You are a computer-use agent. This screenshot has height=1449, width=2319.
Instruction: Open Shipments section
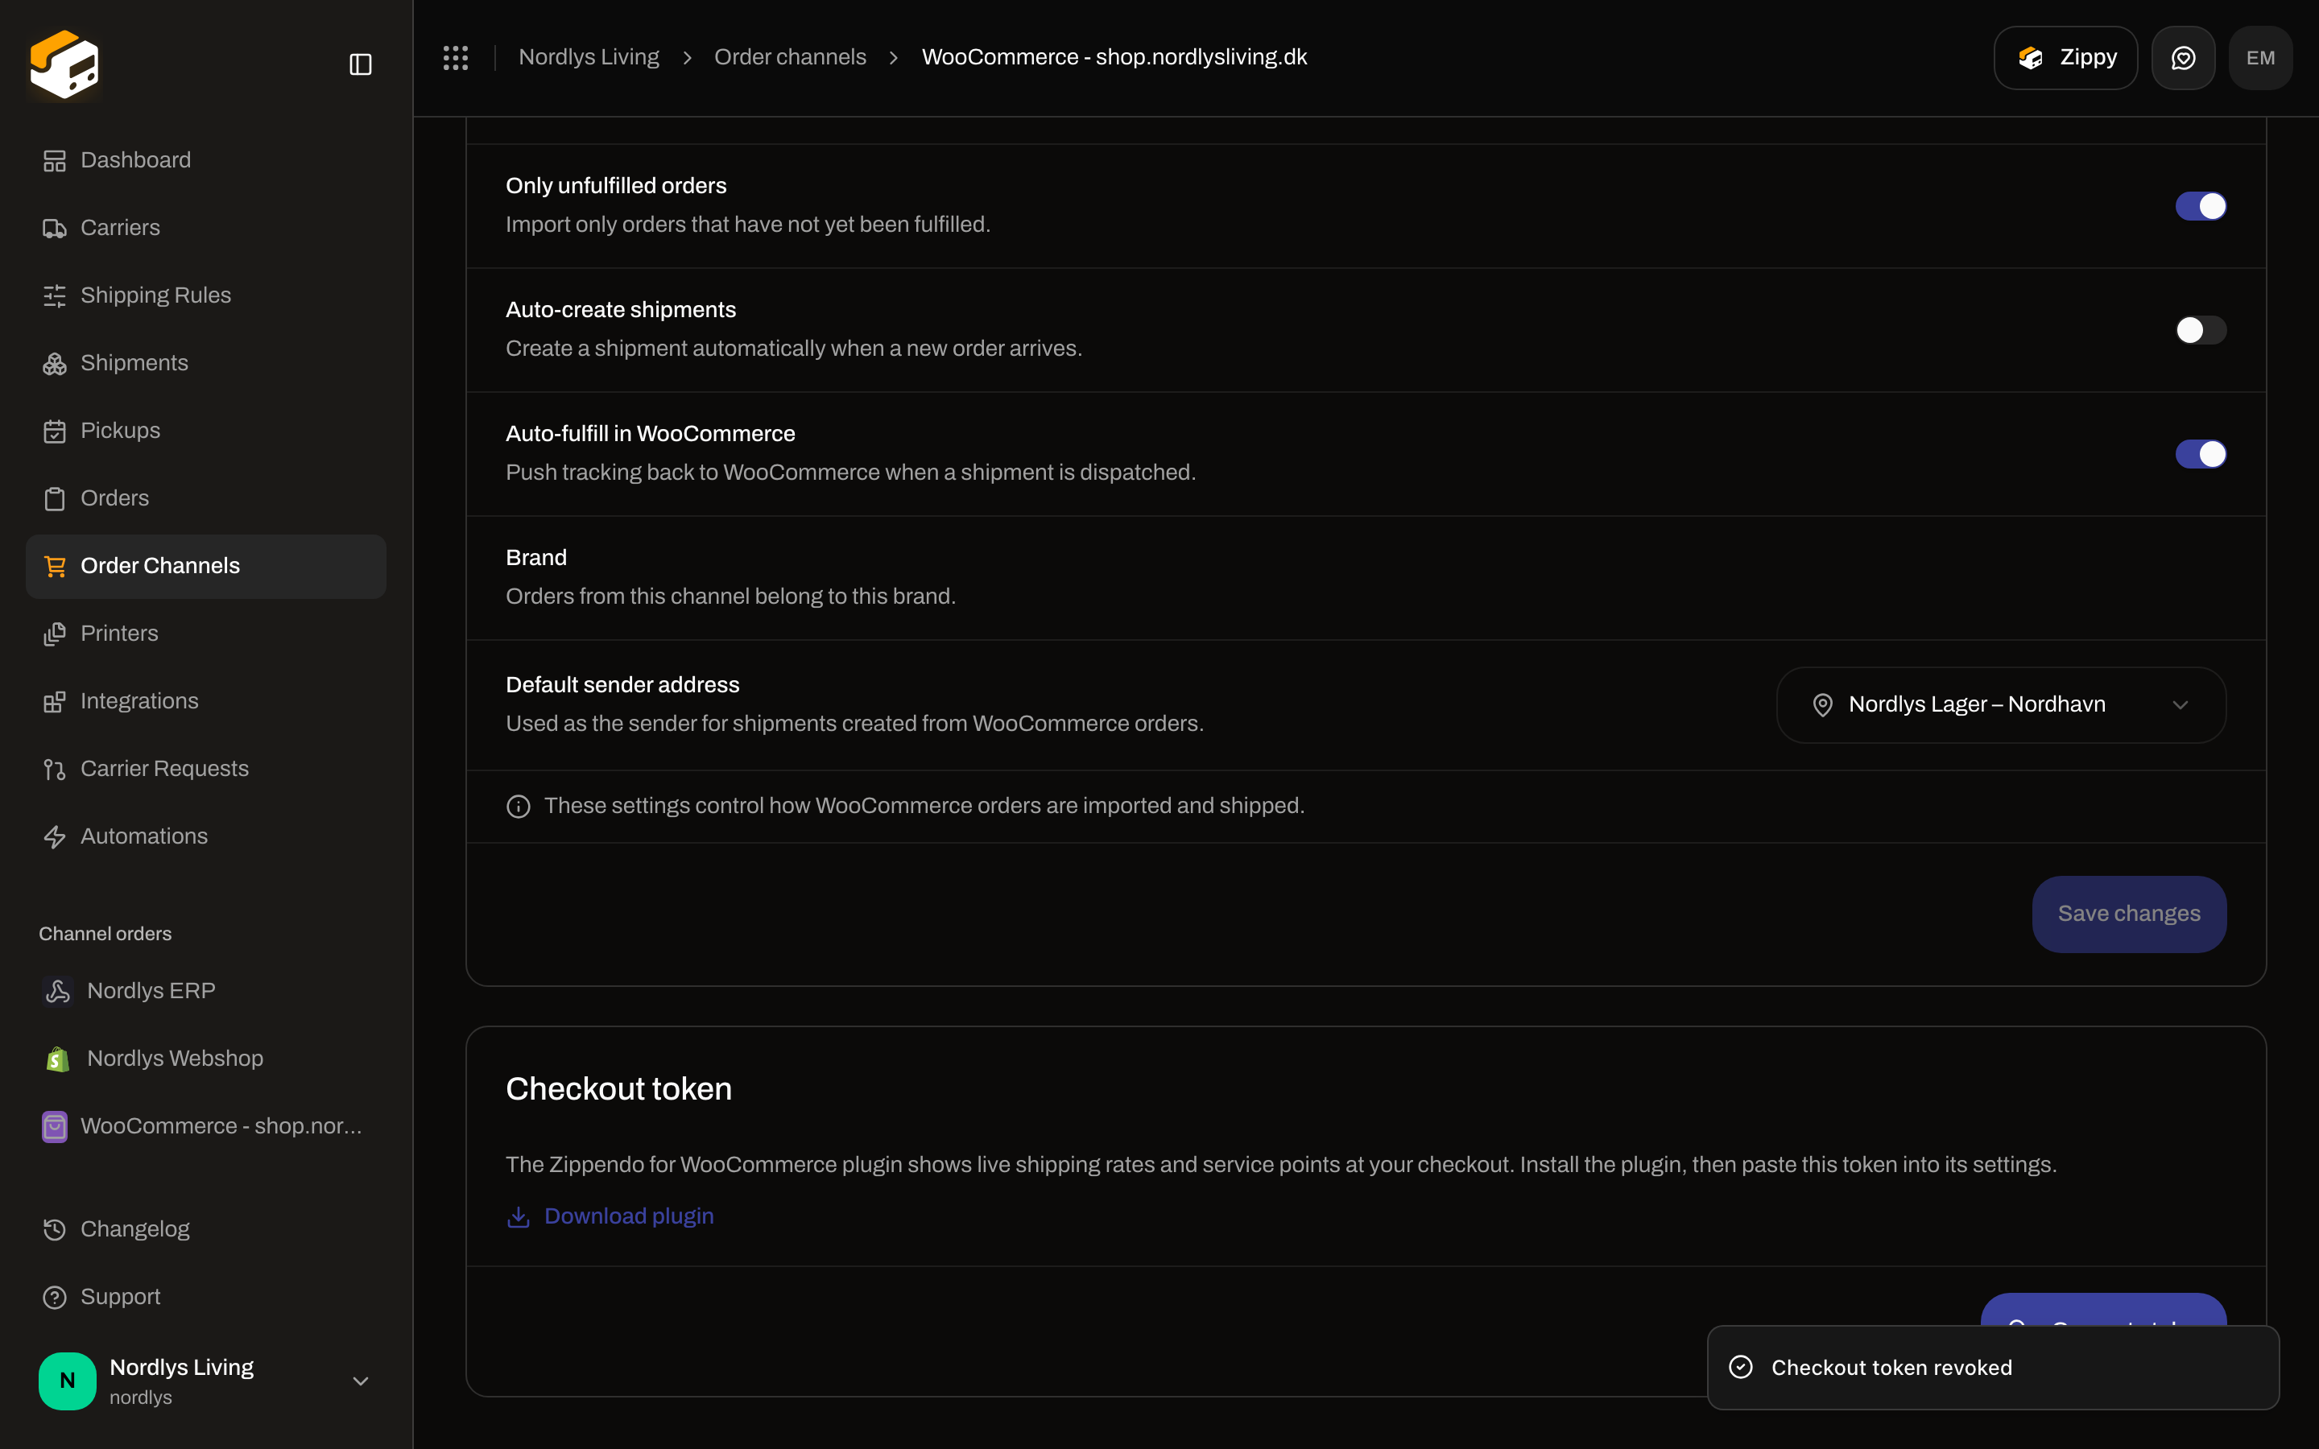coord(206,362)
